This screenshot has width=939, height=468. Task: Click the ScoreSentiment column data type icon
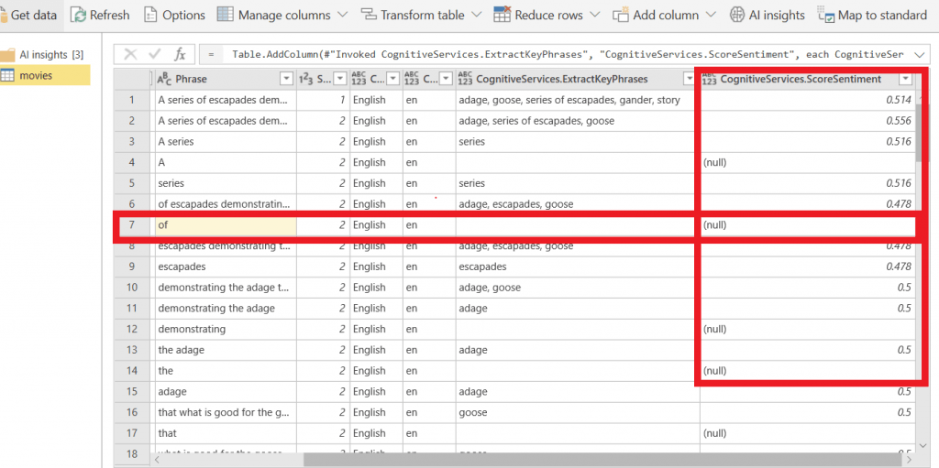click(710, 79)
